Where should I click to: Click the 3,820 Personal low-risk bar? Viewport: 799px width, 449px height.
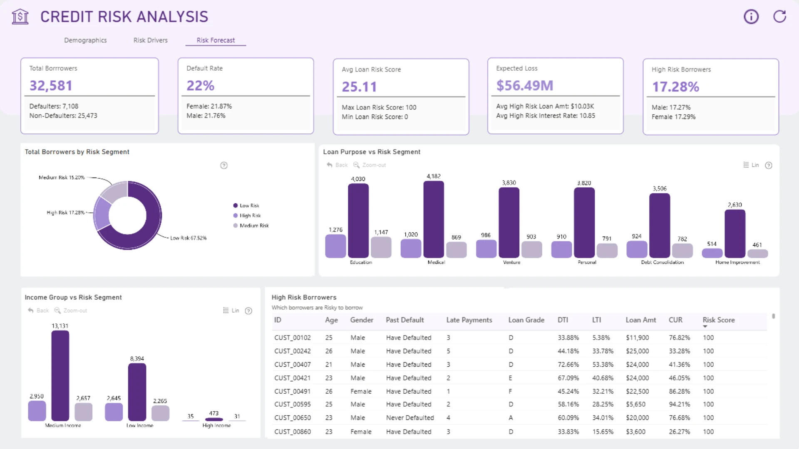pos(584,223)
